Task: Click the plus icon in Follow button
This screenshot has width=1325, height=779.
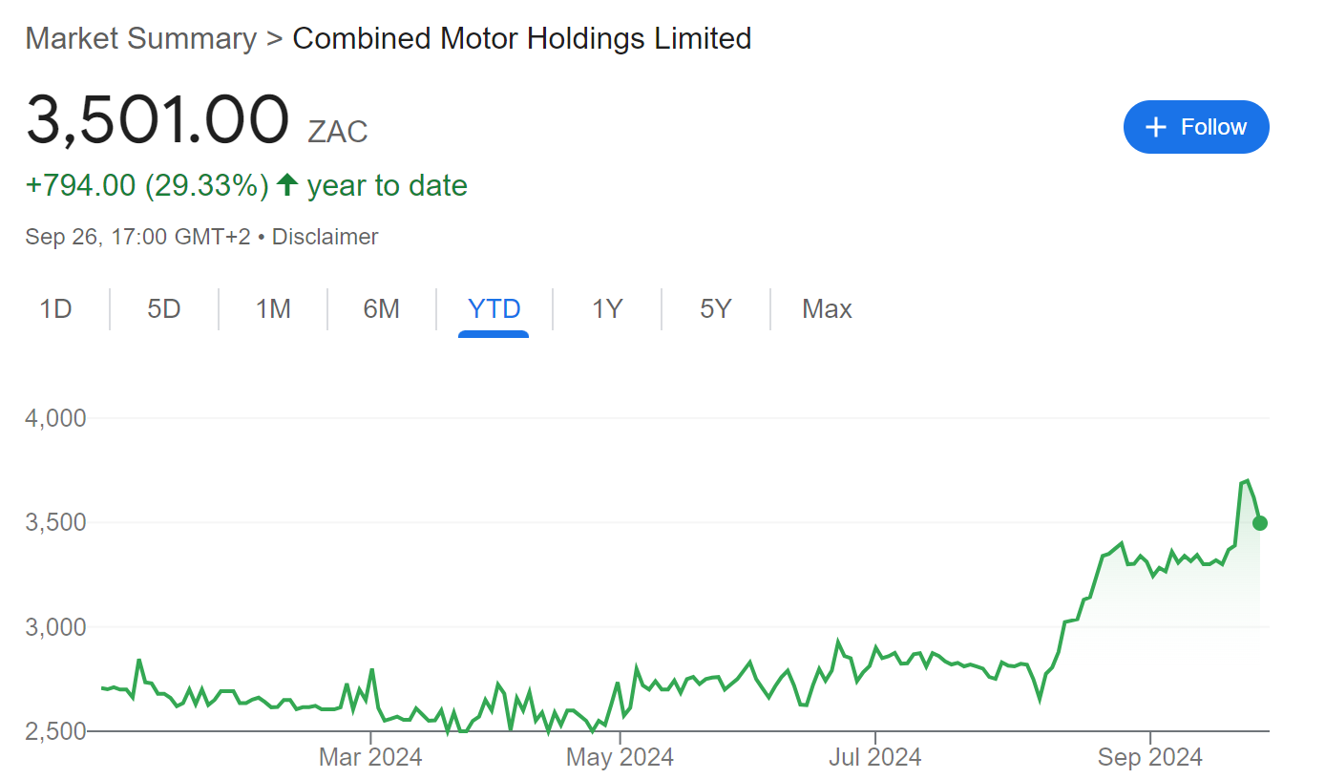Action: 1156,127
